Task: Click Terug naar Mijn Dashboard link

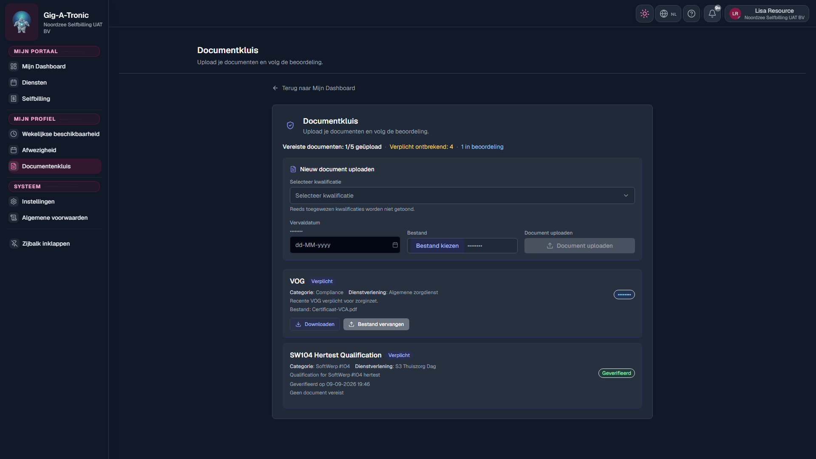Action: (x=314, y=88)
